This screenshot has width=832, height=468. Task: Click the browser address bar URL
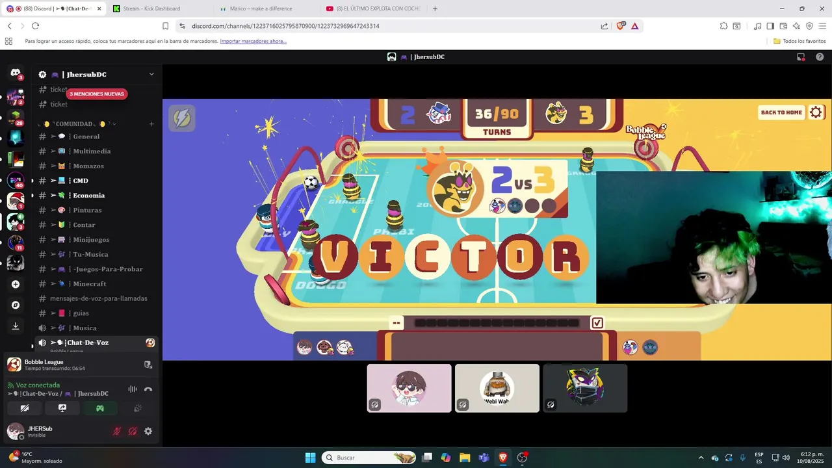pyautogui.click(x=285, y=26)
